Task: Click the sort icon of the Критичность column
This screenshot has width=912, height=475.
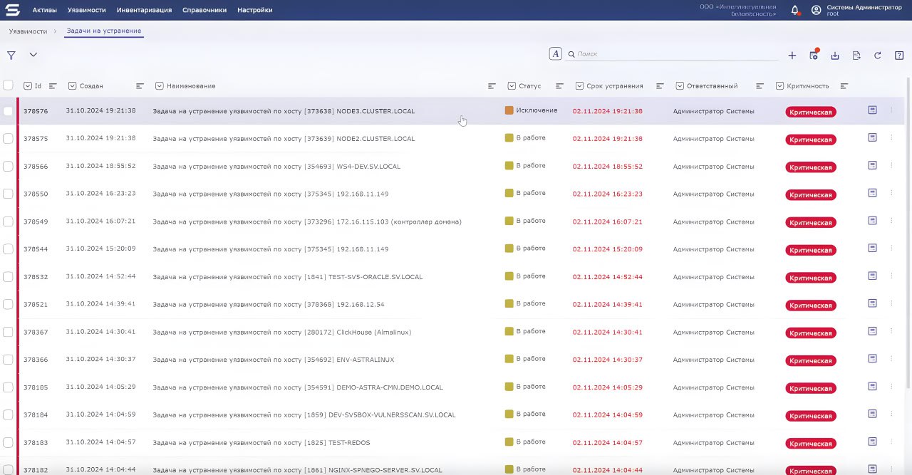Action: tap(844, 86)
